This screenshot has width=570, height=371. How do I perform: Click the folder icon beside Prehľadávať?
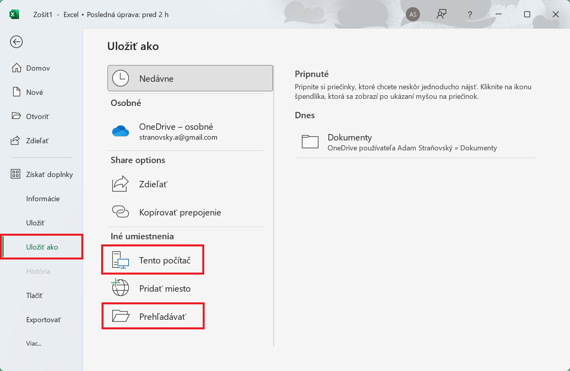[121, 316]
